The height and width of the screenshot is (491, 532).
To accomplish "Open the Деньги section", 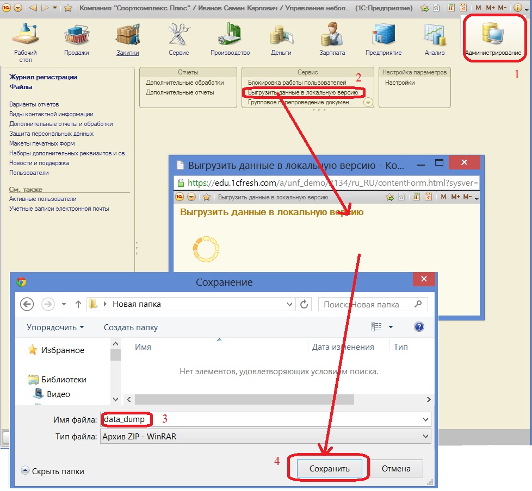I will pos(281,40).
